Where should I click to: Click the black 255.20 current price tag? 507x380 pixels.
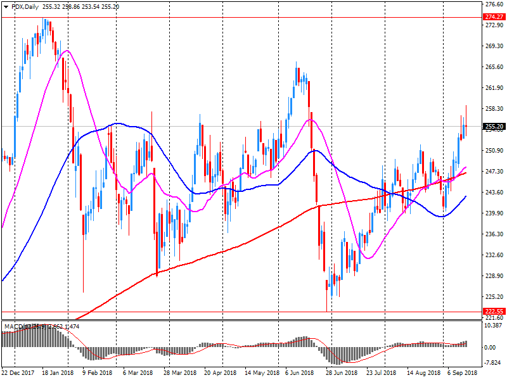494,126
